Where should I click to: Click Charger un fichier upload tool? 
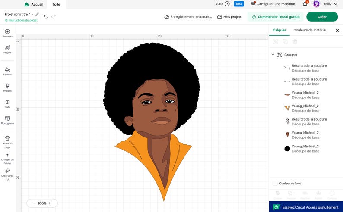pyautogui.click(x=7, y=158)
